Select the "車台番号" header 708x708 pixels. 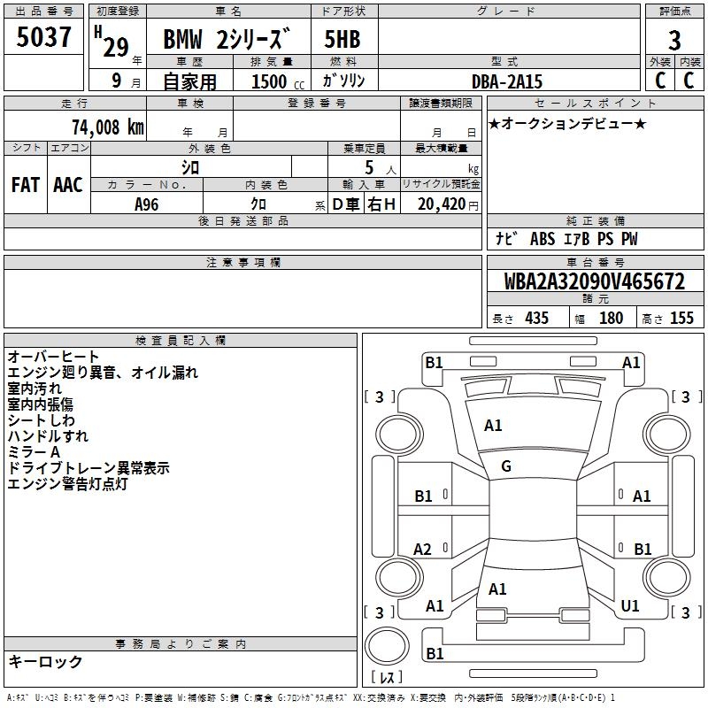point(595,262)
